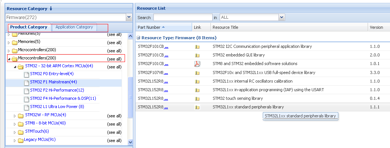Click title STM32L1xx internal RC oscillators calibration
Screen dimensions: 390x148
pyautogui.click(x=253, y=81)
